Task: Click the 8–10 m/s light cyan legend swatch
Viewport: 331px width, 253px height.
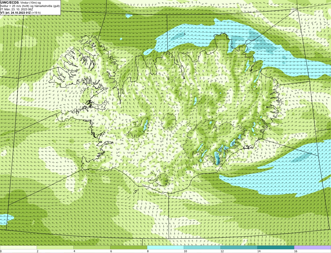Action: pos(165,248)
